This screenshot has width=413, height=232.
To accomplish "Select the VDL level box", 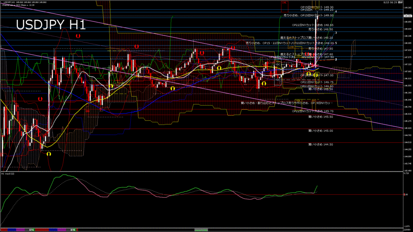I will click(298, 101).
